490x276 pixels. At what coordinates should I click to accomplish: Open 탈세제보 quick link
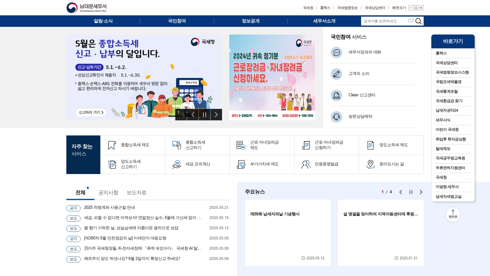click(443, 149)
